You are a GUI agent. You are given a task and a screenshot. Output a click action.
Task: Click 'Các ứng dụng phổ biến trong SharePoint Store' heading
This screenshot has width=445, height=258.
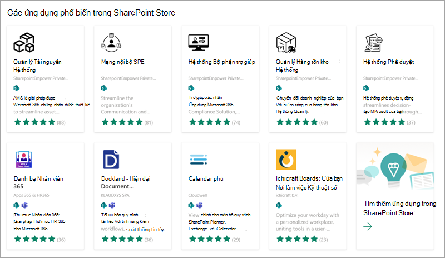point(91,13)
